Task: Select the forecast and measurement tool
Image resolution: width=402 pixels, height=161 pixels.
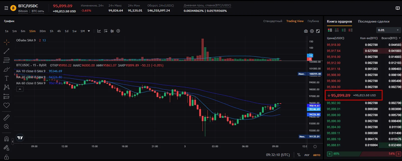Action: click(x=7, y=96)
